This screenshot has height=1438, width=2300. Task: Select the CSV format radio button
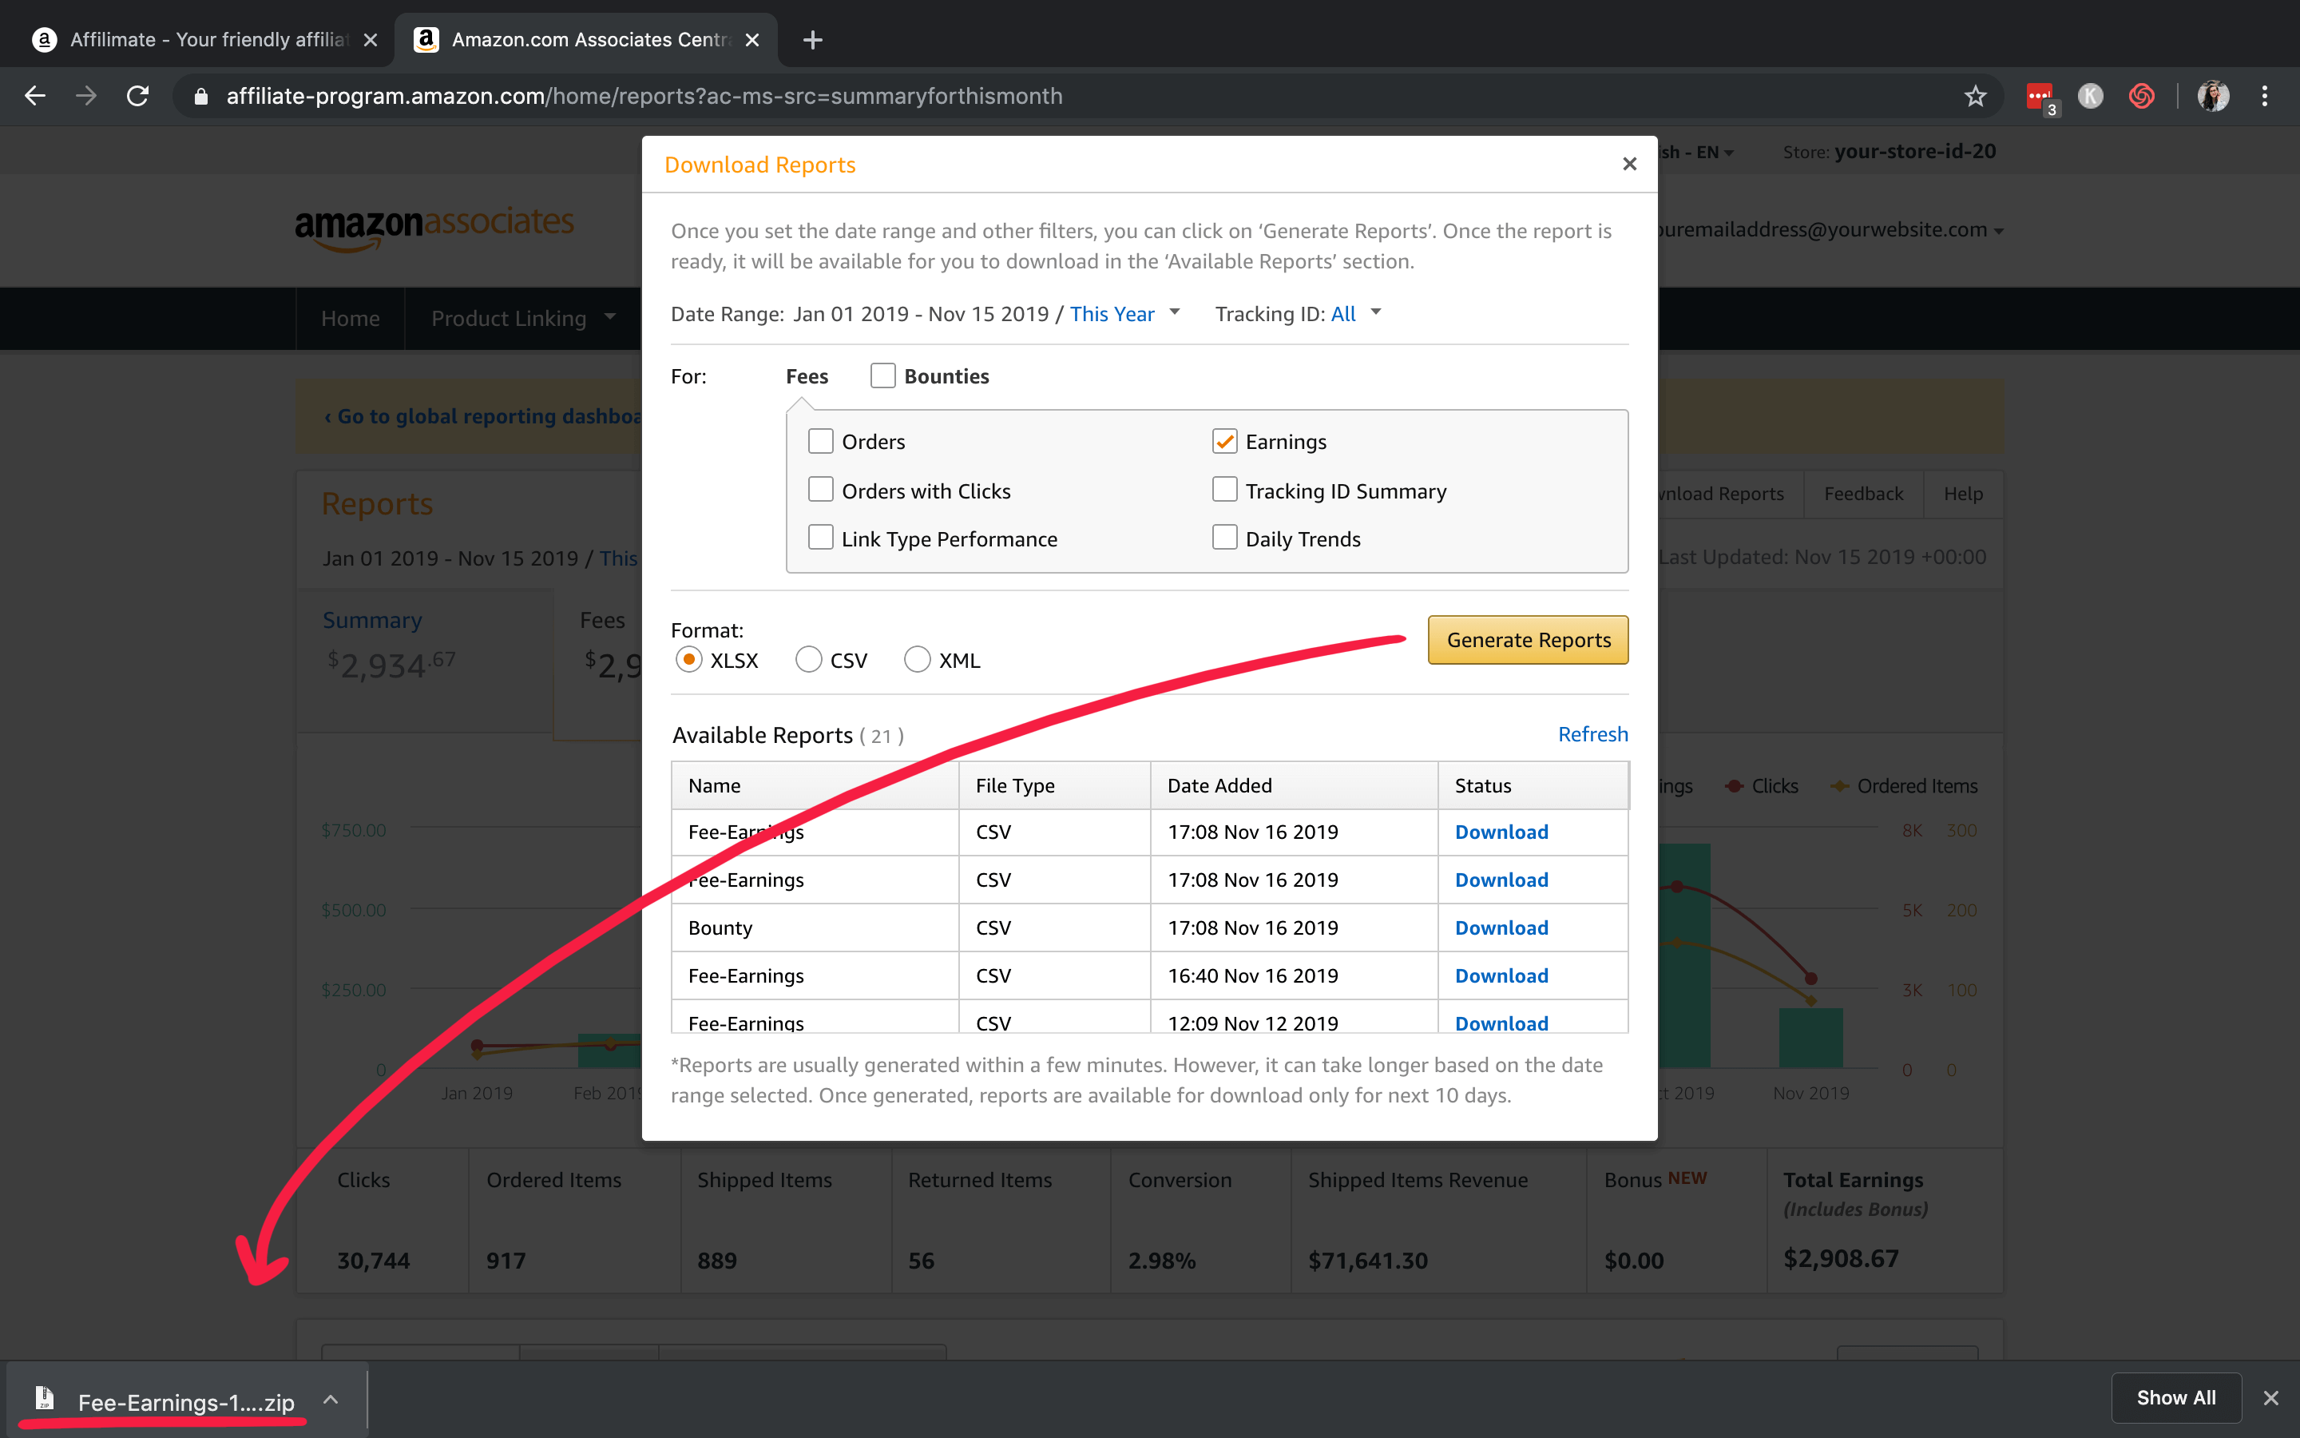click(808, 659)
